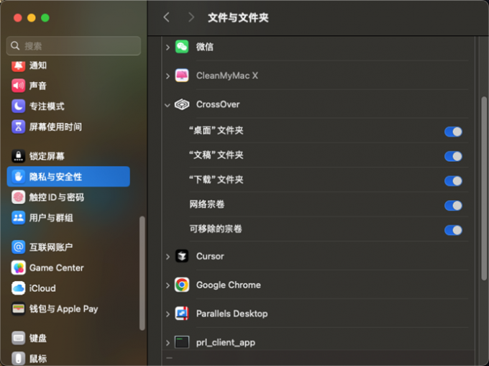Click the 锁定屏幕 lock icon
This screenshot has height=366, width=489.
pos(19,156)
